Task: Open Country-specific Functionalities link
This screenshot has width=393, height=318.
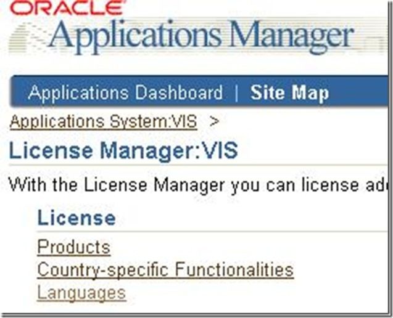Action: point(165,270)
